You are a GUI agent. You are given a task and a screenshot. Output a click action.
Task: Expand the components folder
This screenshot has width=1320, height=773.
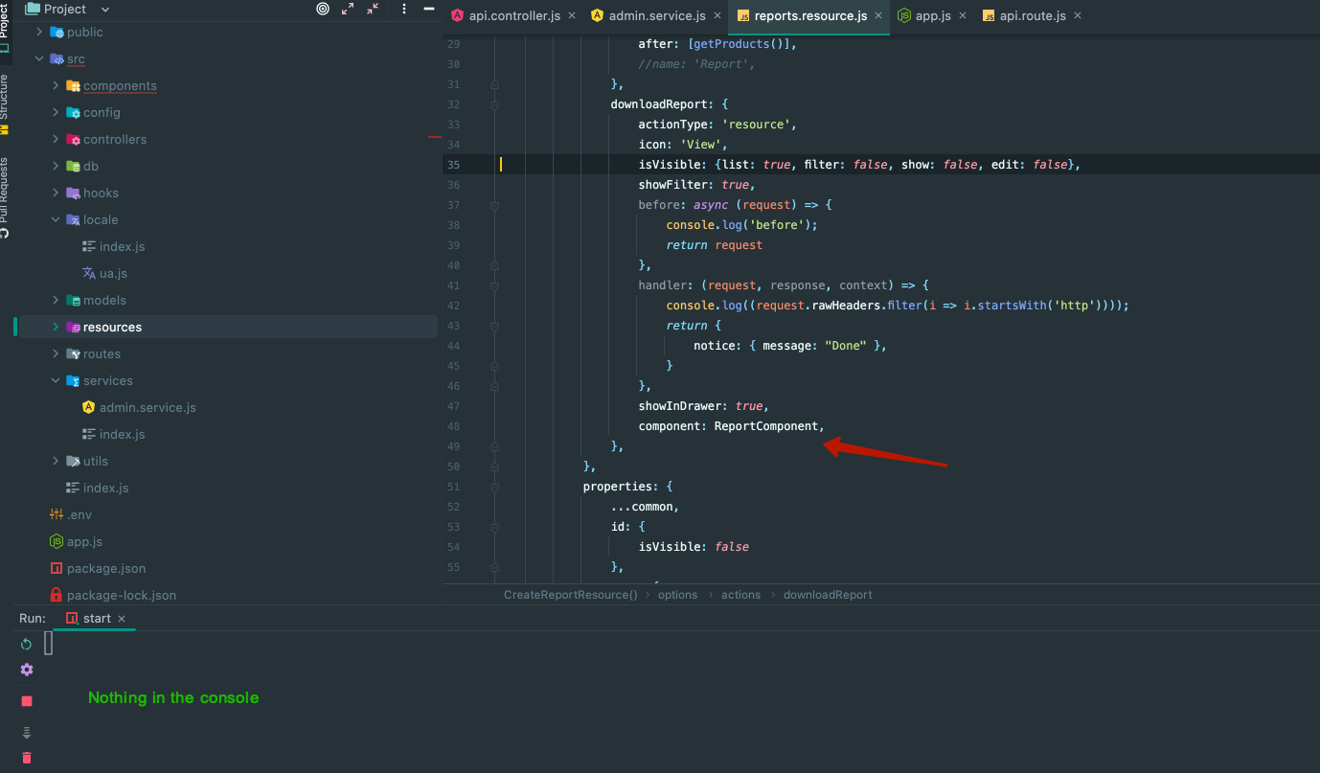56,85
